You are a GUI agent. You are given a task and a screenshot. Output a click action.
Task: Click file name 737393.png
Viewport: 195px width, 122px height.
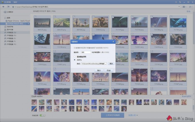42,84
